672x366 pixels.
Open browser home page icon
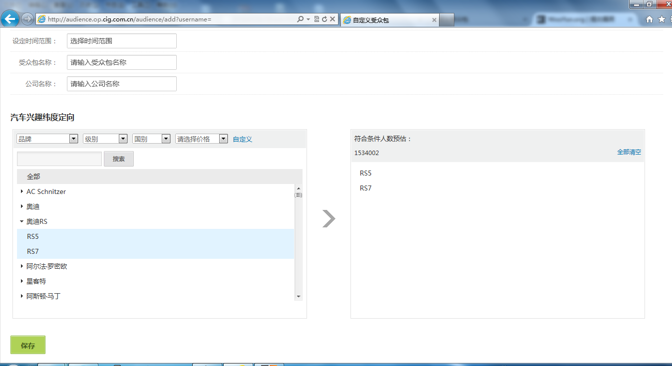650,19
